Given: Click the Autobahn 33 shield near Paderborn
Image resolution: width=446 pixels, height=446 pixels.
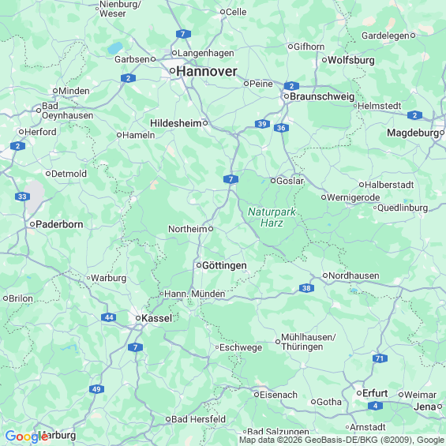Looking at the screenshot, I should pyautogui.click(x=22, y=197).
